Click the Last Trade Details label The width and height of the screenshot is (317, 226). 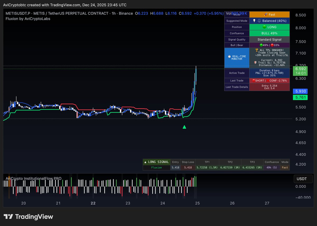click(x=237, y=87)
